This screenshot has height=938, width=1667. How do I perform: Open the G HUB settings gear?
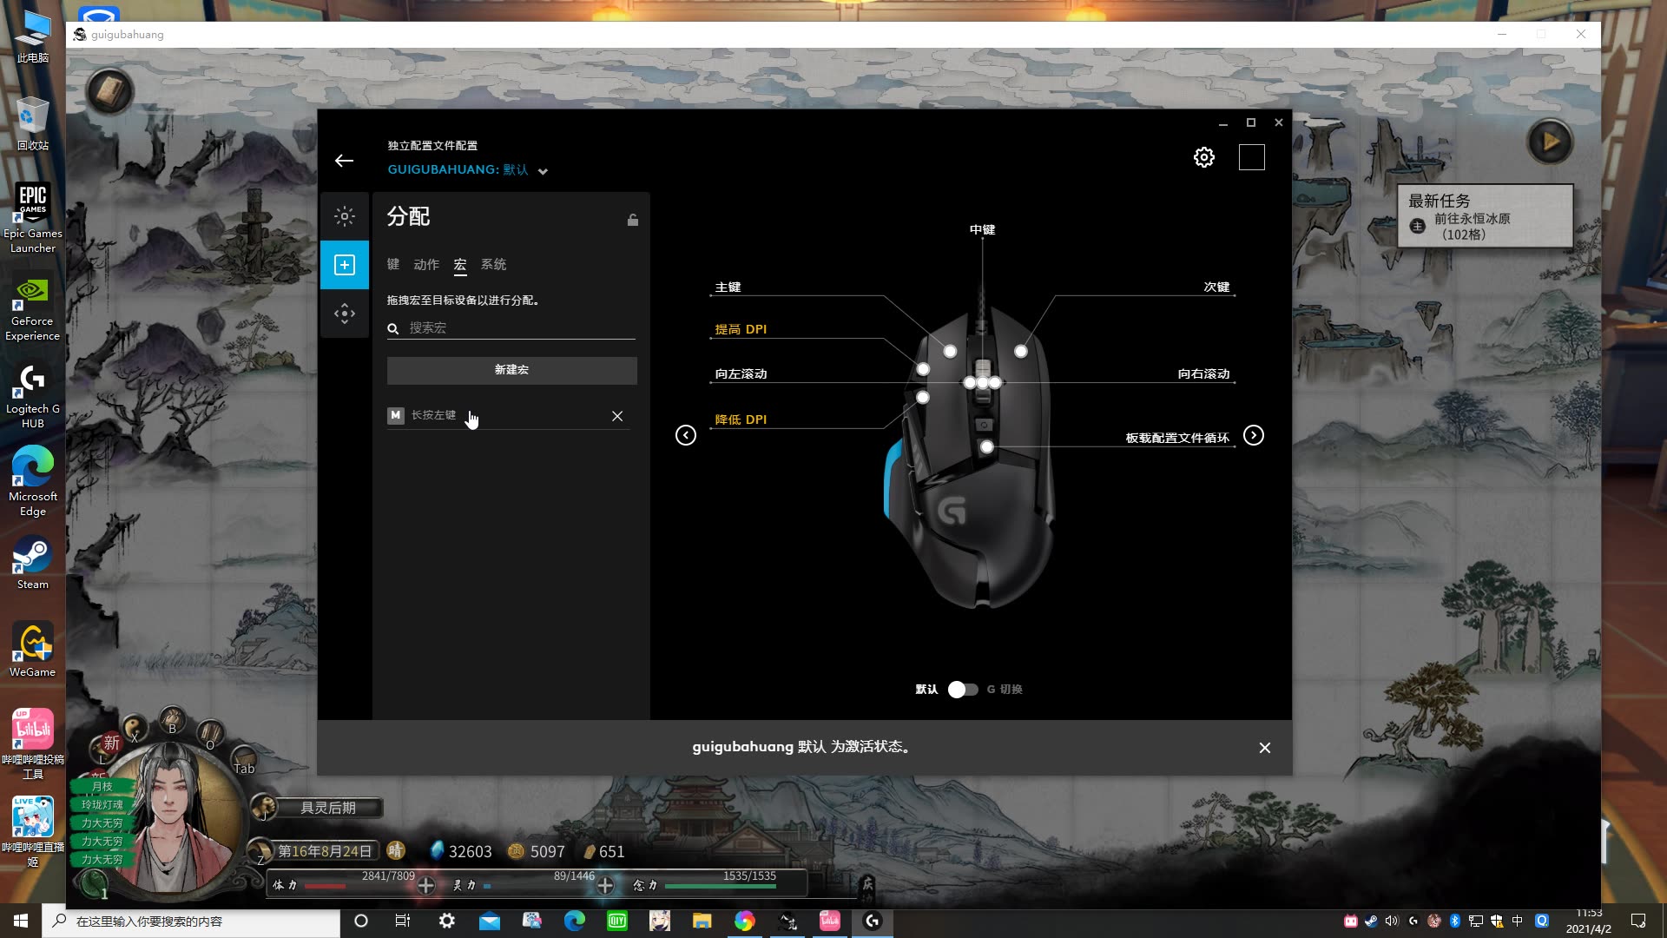(1203, 157)
